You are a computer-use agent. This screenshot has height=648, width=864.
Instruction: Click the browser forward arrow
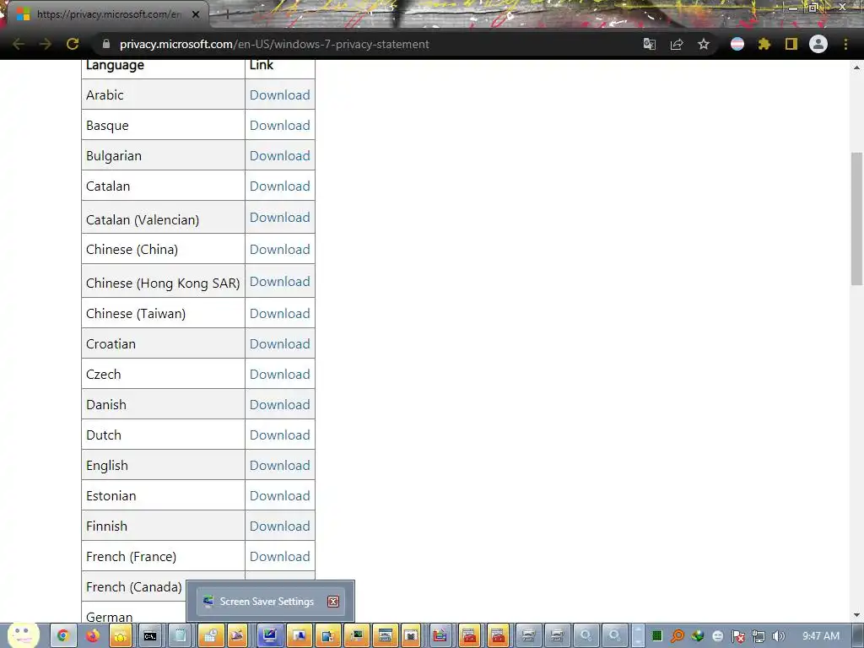[46, 44]
